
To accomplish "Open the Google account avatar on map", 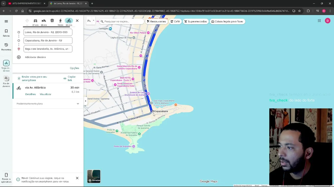I will 327,21.
